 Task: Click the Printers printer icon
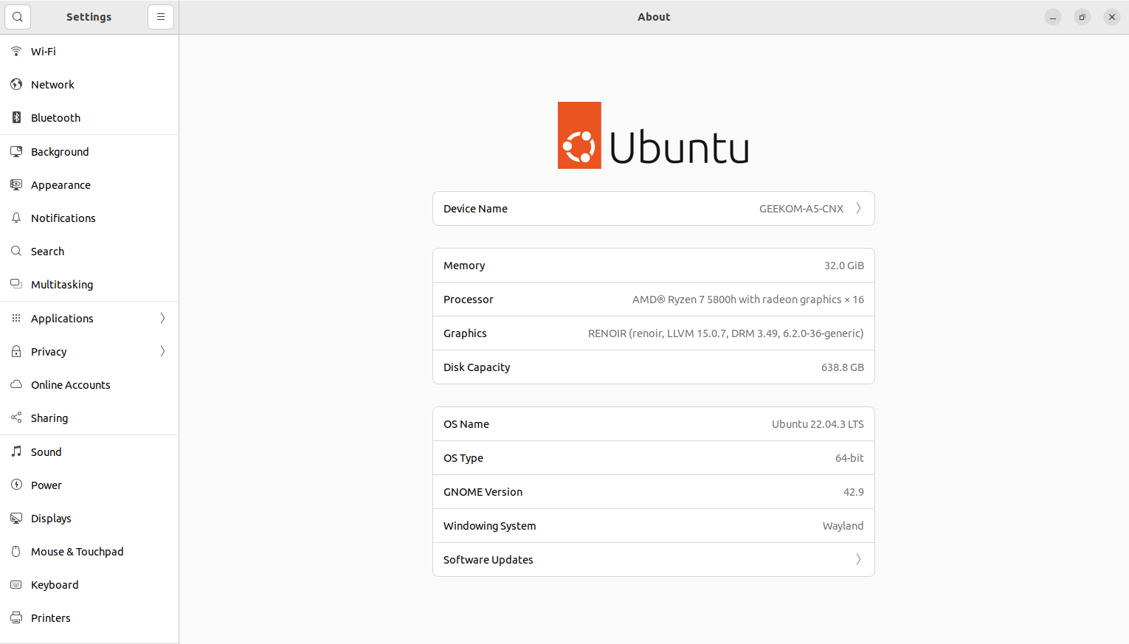click(x=16, y=617)
